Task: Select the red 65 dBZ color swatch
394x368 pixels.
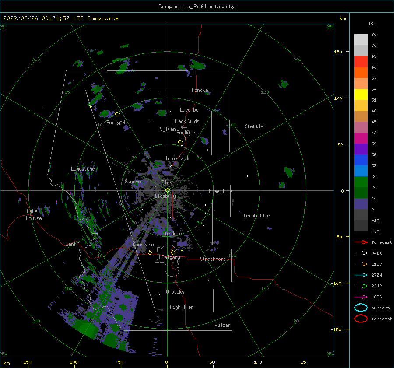Action: (361, 62)
